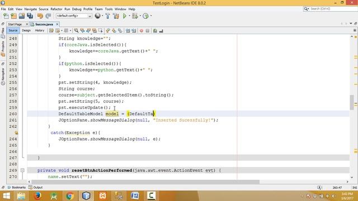Open the Output window button
This screenshot has width=358, height=201.
pos(36,188)
